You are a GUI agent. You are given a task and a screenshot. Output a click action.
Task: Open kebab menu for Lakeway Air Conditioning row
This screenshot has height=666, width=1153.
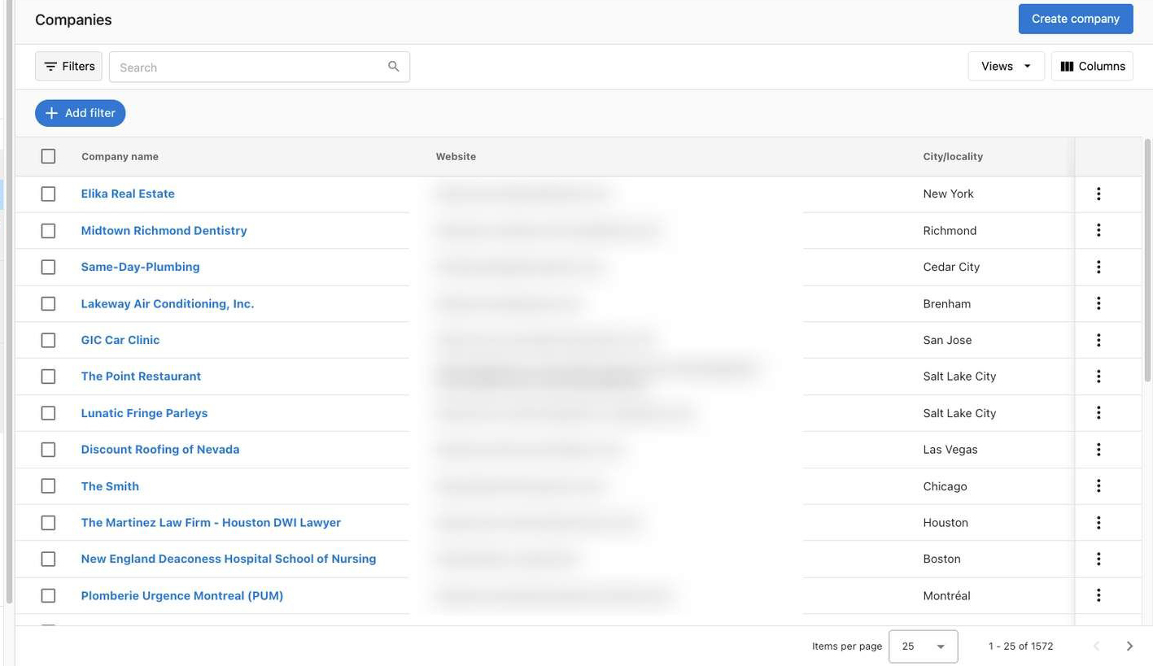[1098, 303]
